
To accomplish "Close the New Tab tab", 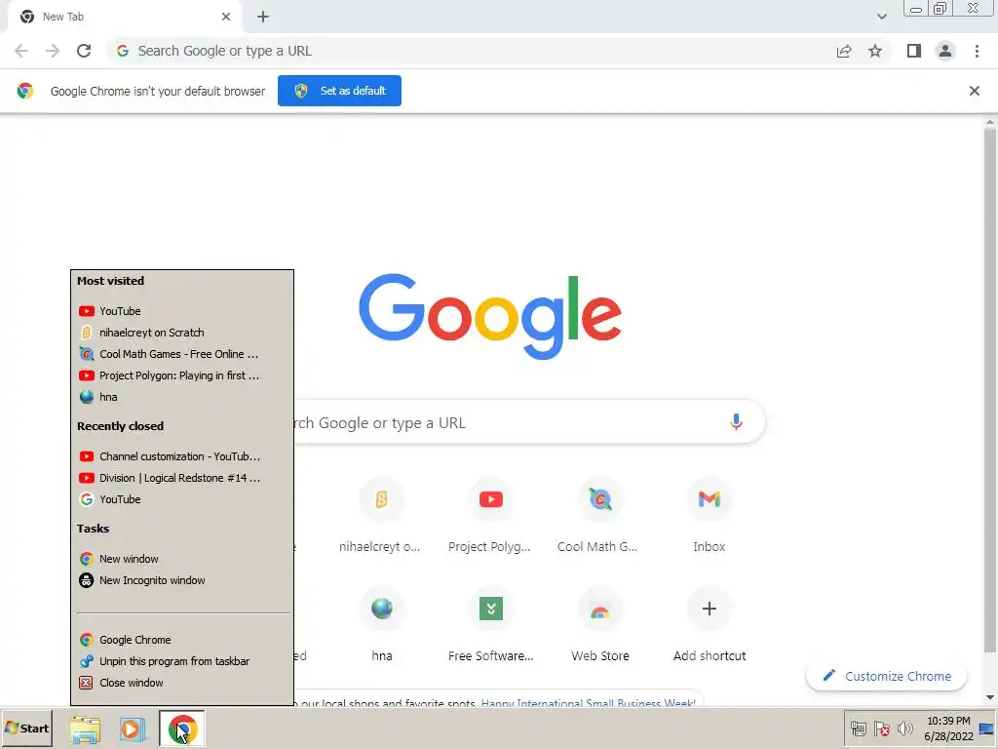I will [225, 17].
